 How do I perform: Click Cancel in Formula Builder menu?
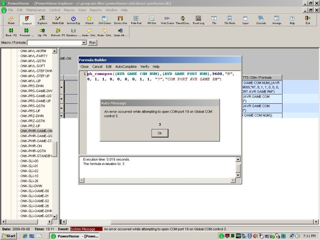(x=97, y=67)
